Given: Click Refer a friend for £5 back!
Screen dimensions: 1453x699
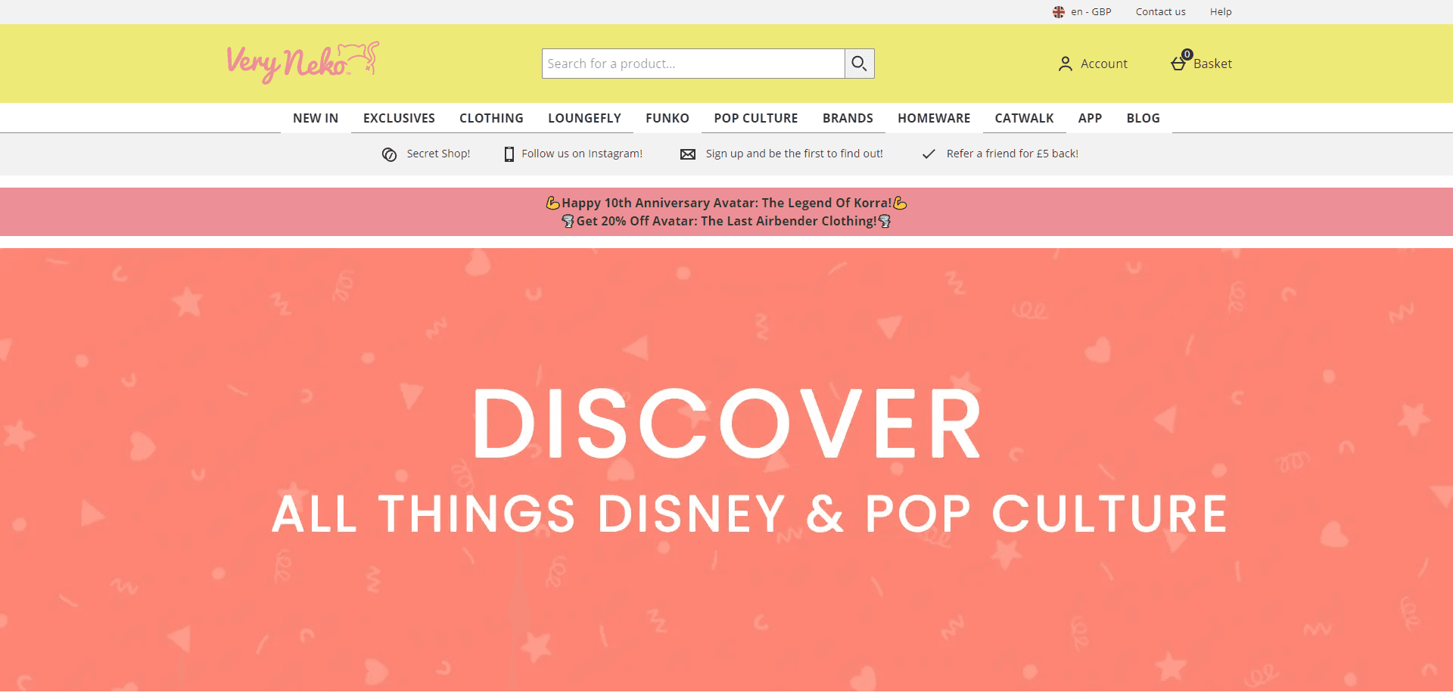Looking at the screenshot, I should click(1012, 154).
